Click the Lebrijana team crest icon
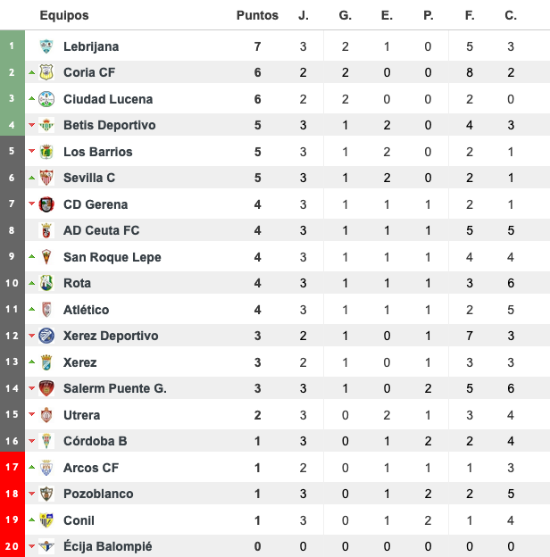The image size is (550, 557). [46, 46]
